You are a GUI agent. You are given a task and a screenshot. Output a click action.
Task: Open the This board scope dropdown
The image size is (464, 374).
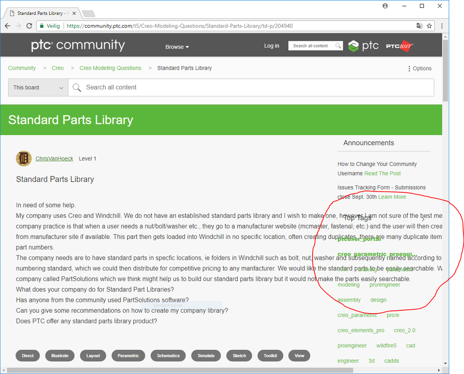click(x=38, y=88)
